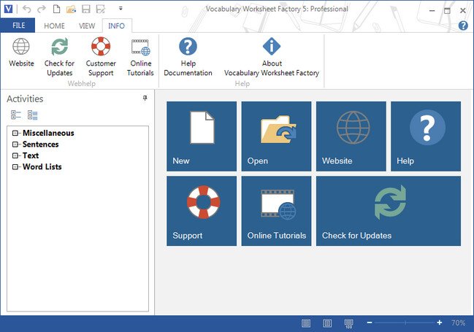Pin the Activities panel
This screenshot has height=332, width=474.
click(x=145, y=98)
